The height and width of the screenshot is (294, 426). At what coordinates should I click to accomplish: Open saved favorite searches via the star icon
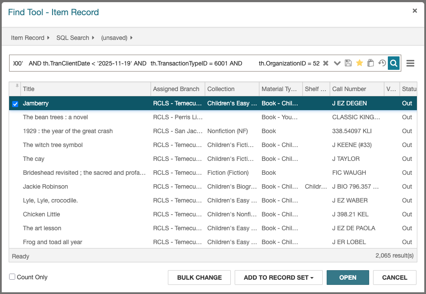[359, 63]
